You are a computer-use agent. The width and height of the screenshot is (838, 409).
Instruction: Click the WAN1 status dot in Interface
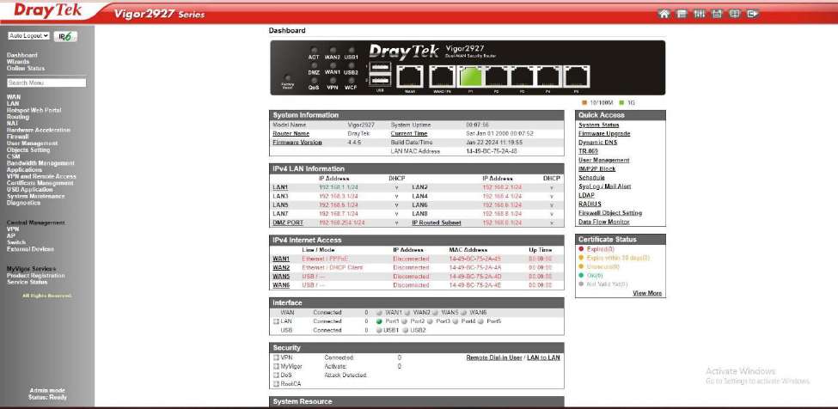[x=379, y=313]
